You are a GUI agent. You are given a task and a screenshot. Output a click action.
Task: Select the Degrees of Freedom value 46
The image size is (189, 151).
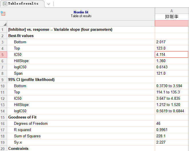[x=172, y=124]
